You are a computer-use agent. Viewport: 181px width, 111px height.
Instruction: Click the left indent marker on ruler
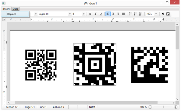tap(31, 19)
